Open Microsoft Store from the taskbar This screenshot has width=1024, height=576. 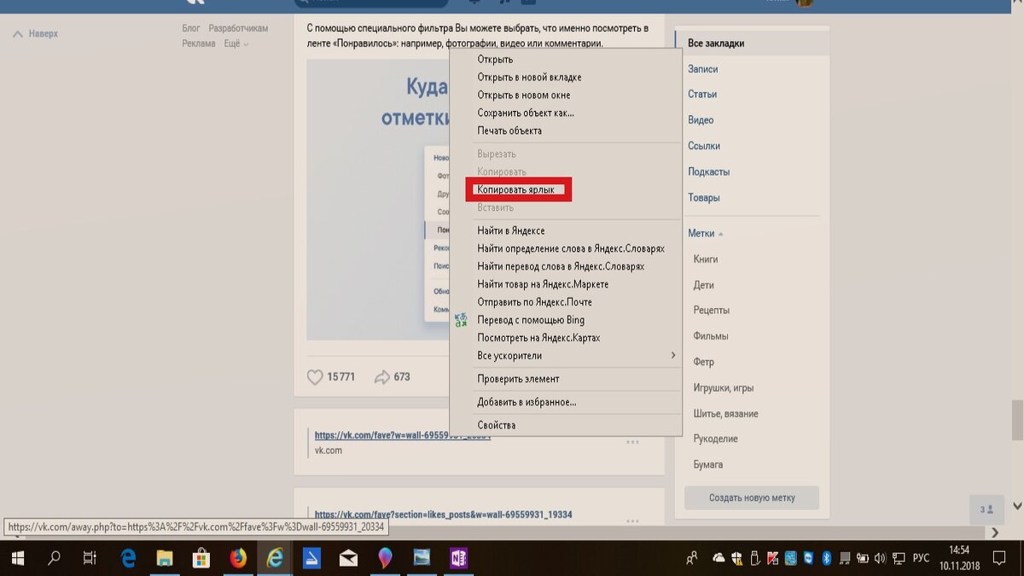pos(201,558)
